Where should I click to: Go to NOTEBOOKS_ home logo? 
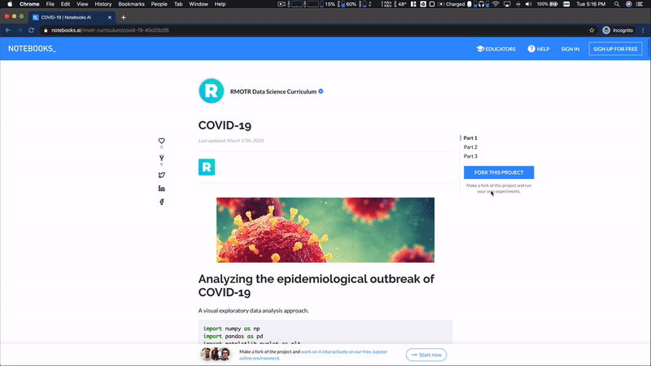32,49
